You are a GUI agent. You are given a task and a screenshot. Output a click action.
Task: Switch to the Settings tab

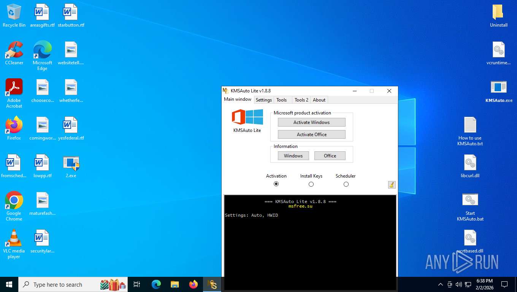click(x=264, y=100)
